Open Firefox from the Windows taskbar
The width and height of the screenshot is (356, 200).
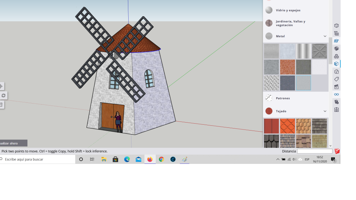pos(150,159)
